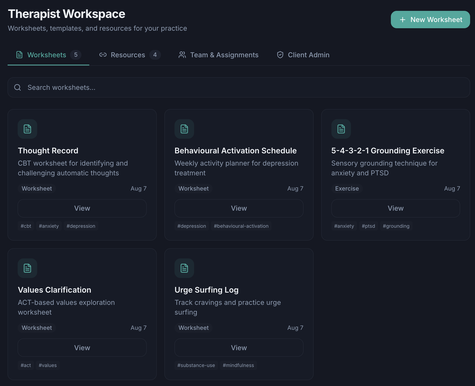Click the #ptsd tag

tap(368, 226)
